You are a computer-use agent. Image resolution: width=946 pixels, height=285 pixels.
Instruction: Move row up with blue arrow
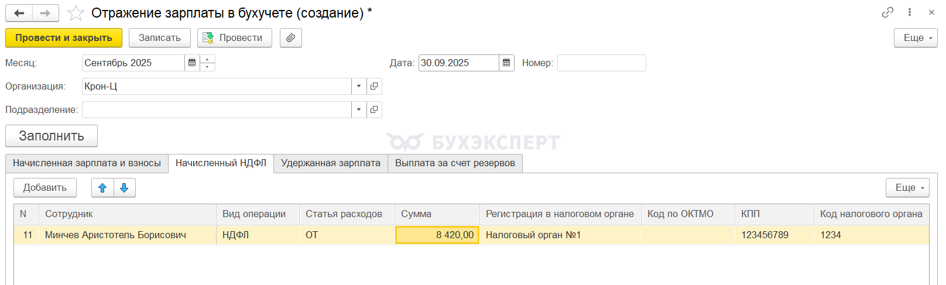(x=102, y=188)
